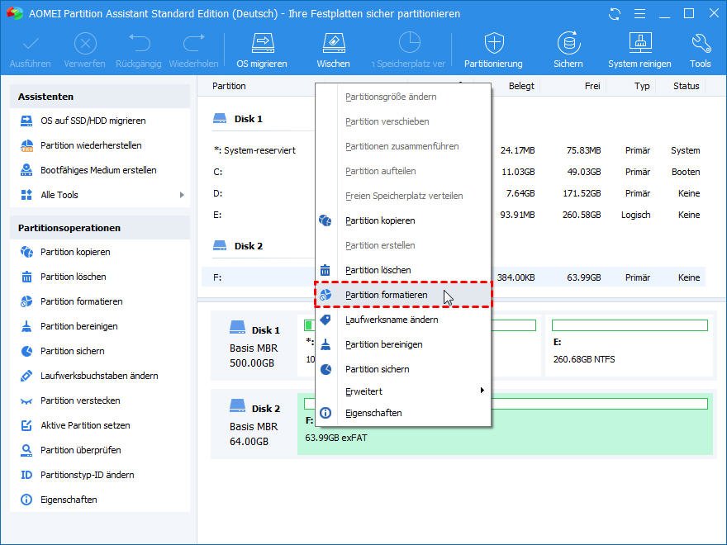
Task: Expand the Erweitert submenu in the context menu
Action: tap(403, 391)
